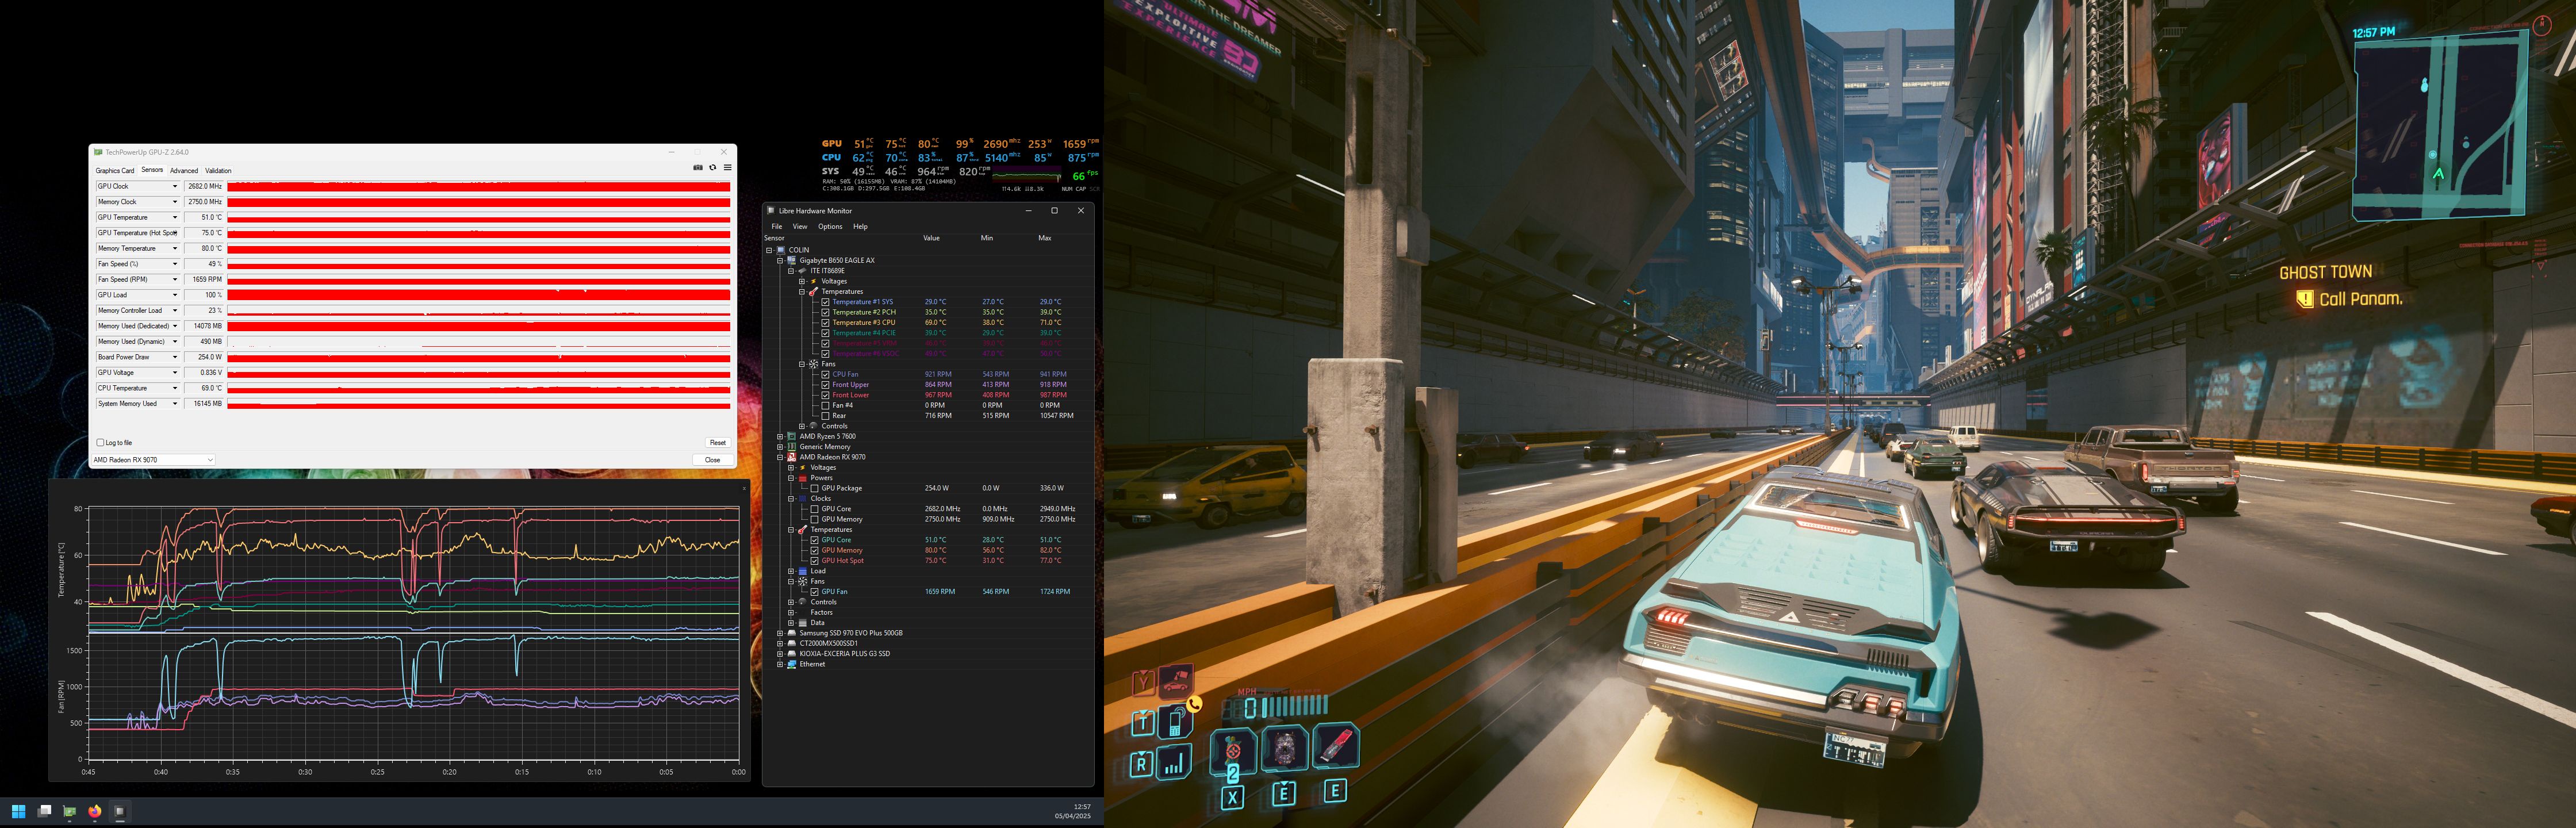Viewport: 2576px width, 828px height.
Task: Open Firefox from the taskbar
Action: click(x=95, y=811)
